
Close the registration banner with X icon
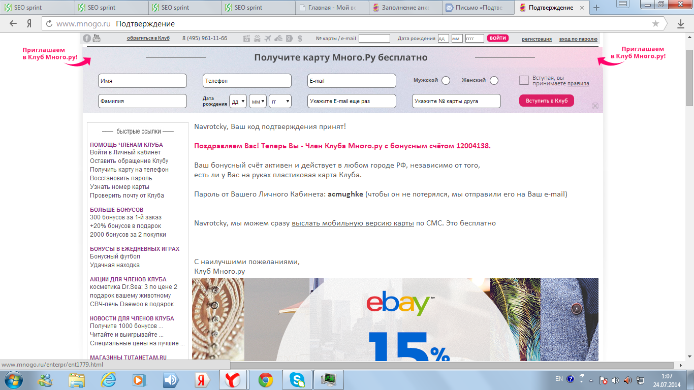[595, 106]
